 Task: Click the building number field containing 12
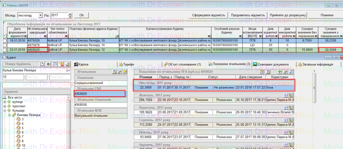pos(13,77)
